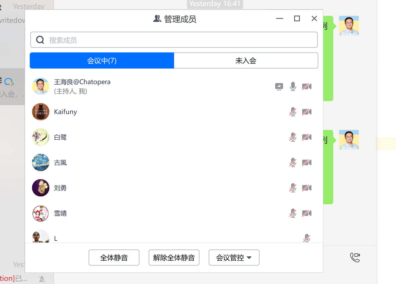The image size is (396, 284).
Task: Mute the host 王海良's microphone
Action: (293, 86)
